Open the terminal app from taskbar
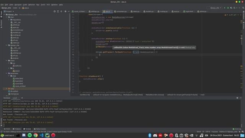Viewport: 245px width, 138px height. (x=18, y=135)
